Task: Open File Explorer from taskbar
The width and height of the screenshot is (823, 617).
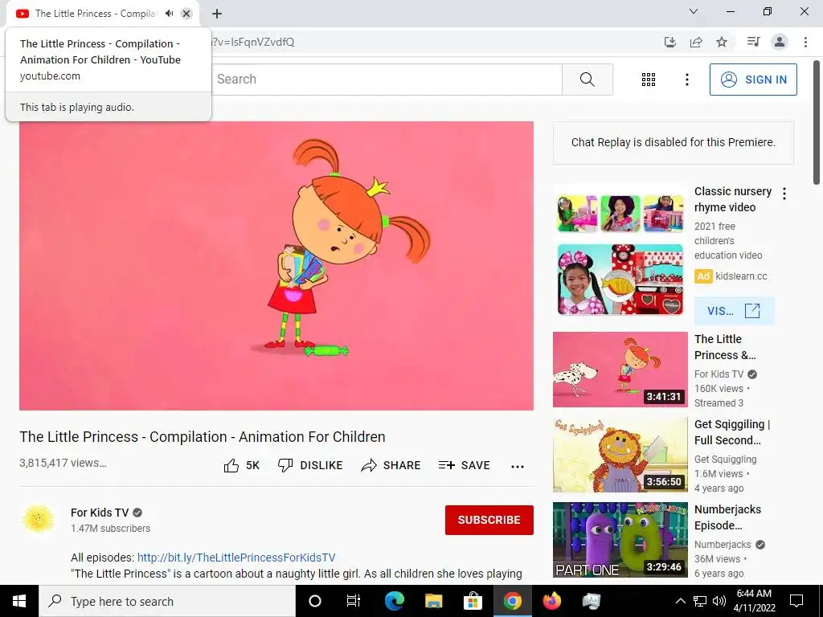Action: click(433, 601)
